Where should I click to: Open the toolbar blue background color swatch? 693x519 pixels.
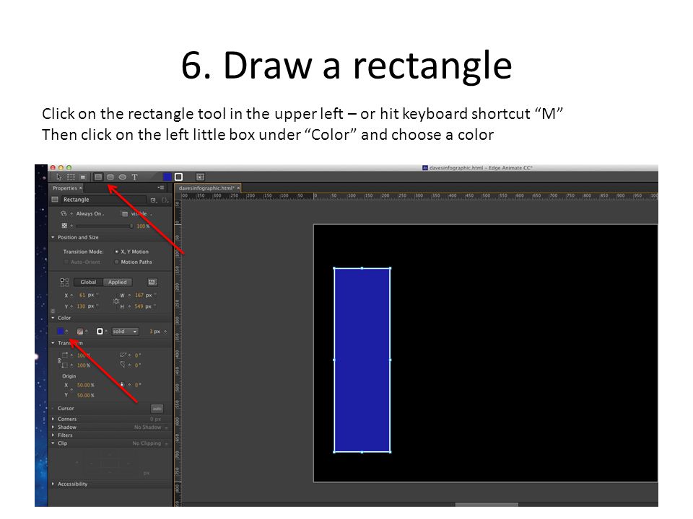click(167, 177)
